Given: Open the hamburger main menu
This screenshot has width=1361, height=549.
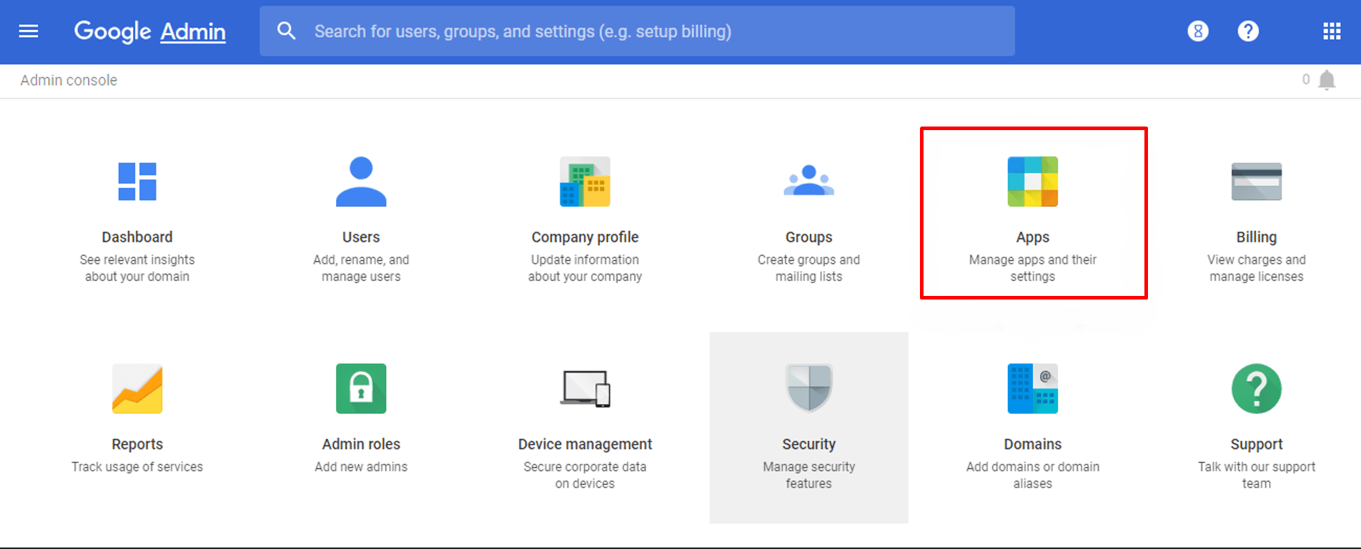Looking at the screenshot, I should click(x=29, y=31).
